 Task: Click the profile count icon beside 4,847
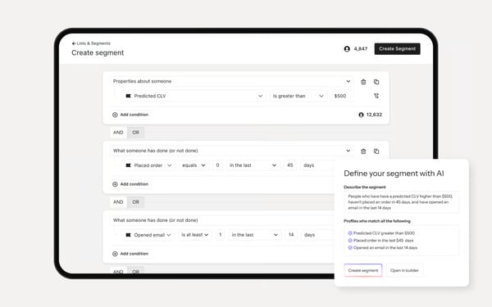[347, 49]
